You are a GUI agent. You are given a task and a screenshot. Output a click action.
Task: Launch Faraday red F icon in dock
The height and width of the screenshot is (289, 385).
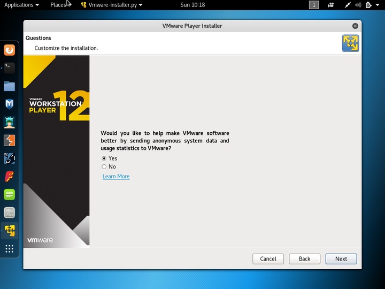pyautogui.click(x=9, y=177)
